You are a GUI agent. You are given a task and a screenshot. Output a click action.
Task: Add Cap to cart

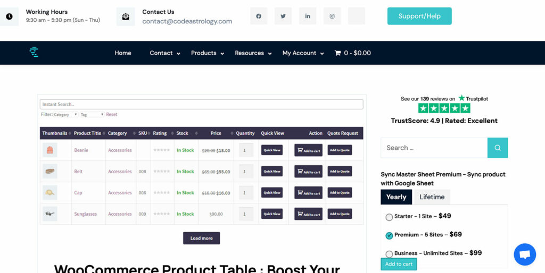[308, 192]
